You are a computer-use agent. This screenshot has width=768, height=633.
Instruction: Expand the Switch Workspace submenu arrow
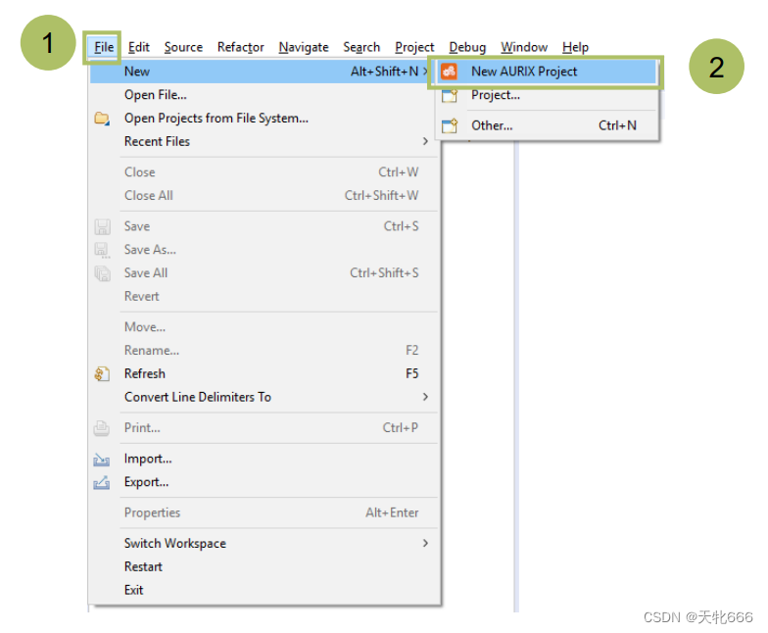425,543
